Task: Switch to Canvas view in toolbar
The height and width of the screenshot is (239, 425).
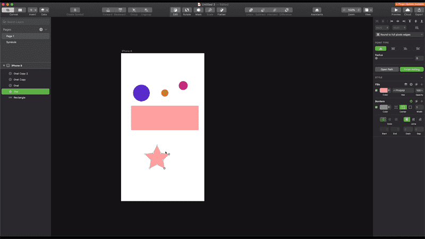Action: point(8,10)
